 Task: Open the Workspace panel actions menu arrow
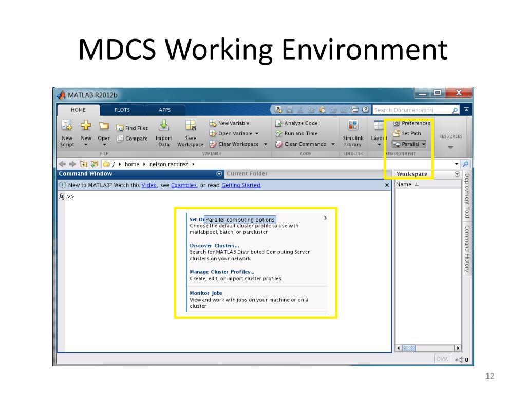(457, 174)
